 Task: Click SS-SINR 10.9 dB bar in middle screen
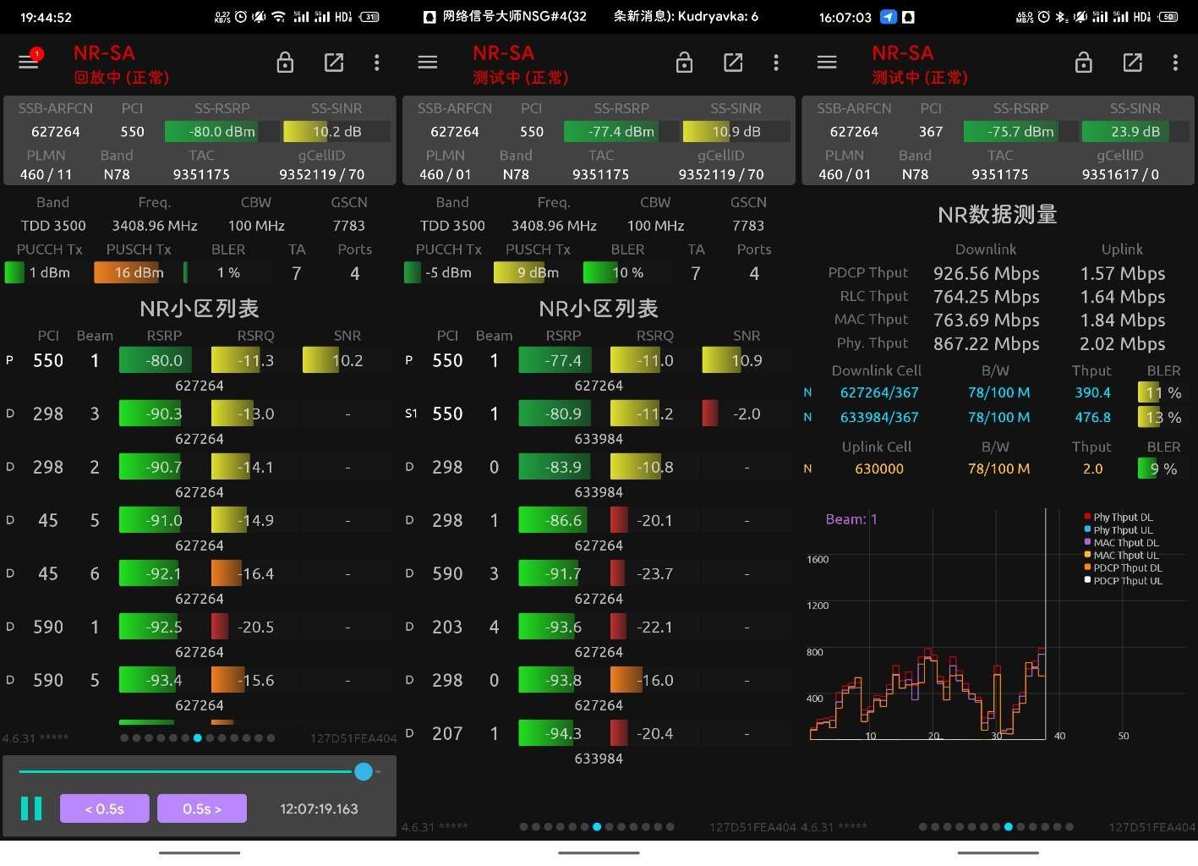(736, 132)
